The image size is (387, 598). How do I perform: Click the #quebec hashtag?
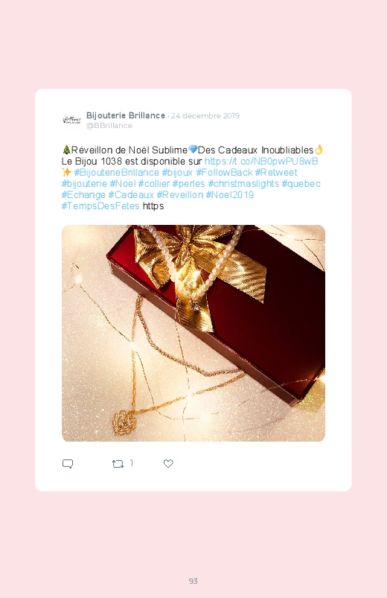click(301, 184)
